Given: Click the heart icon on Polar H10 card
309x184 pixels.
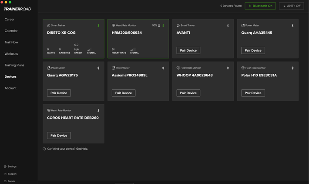Looking at the screenshot, I should point(243,68).
